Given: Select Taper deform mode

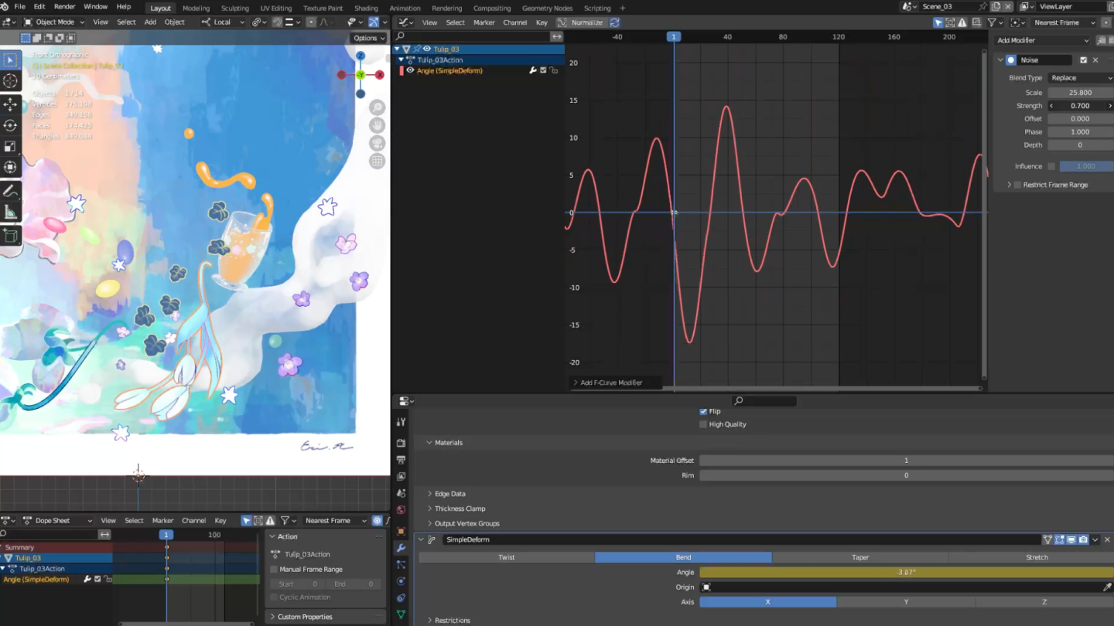Looking at the screenshot, I should (x=860, y=557).
